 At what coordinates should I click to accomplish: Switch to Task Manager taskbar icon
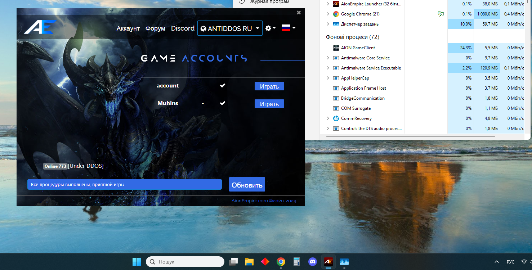(344, 262)
